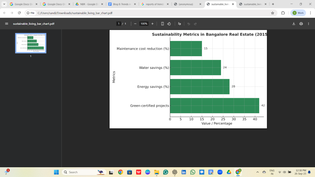Click the zoom in plus button
Viewport: 315px width, 177px height.
coord(152,24)
